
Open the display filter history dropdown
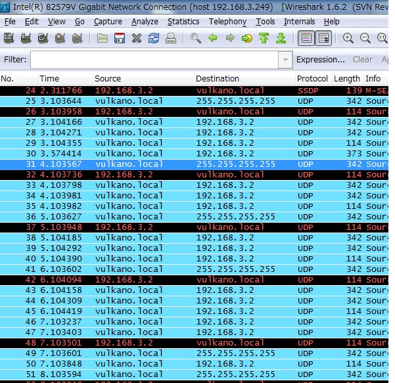(x=285, y=60)
